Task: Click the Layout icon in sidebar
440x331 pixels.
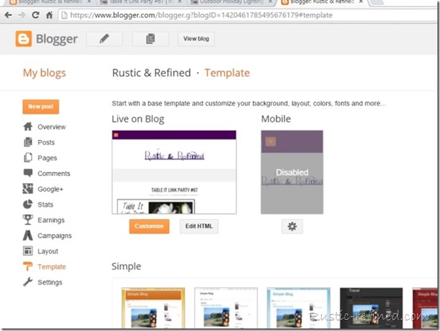Action: [x=28, y=251]
